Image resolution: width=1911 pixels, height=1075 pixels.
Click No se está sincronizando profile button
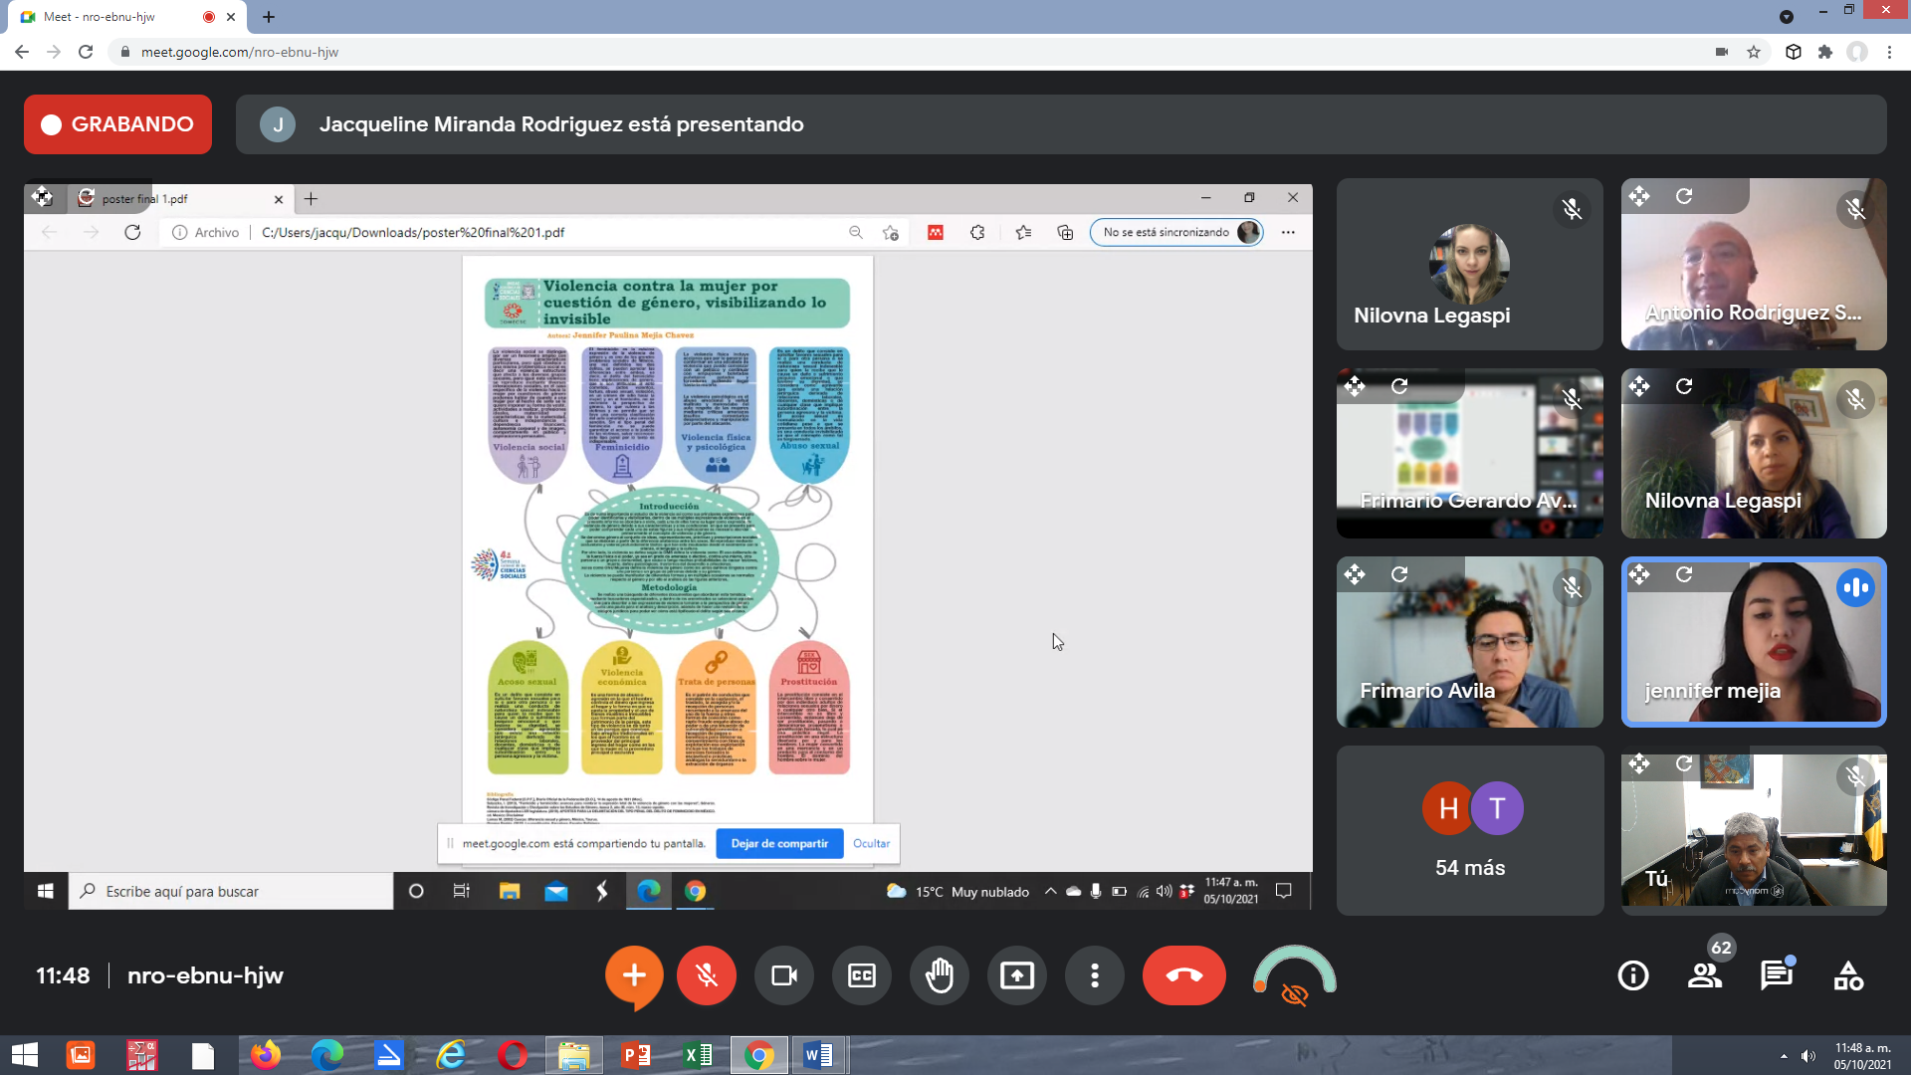pyautogui.click(x=1177, y=232)
